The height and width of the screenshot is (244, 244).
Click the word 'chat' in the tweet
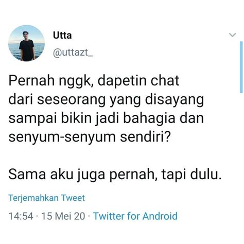(x=165, y=80)
